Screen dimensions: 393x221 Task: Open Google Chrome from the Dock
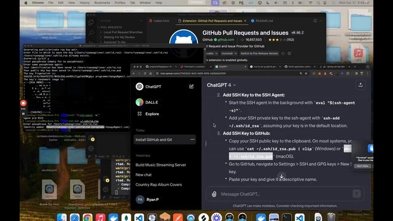87,217
